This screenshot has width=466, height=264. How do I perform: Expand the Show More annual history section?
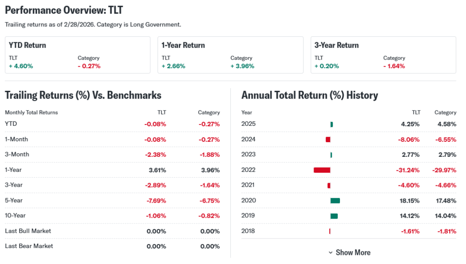coord(349,252)
